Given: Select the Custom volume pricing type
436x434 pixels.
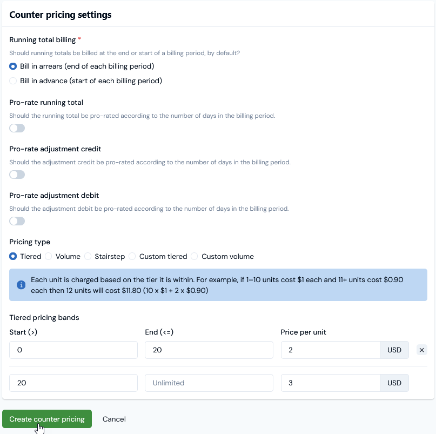Looking at the screenshot, I should tap(194, 256).
